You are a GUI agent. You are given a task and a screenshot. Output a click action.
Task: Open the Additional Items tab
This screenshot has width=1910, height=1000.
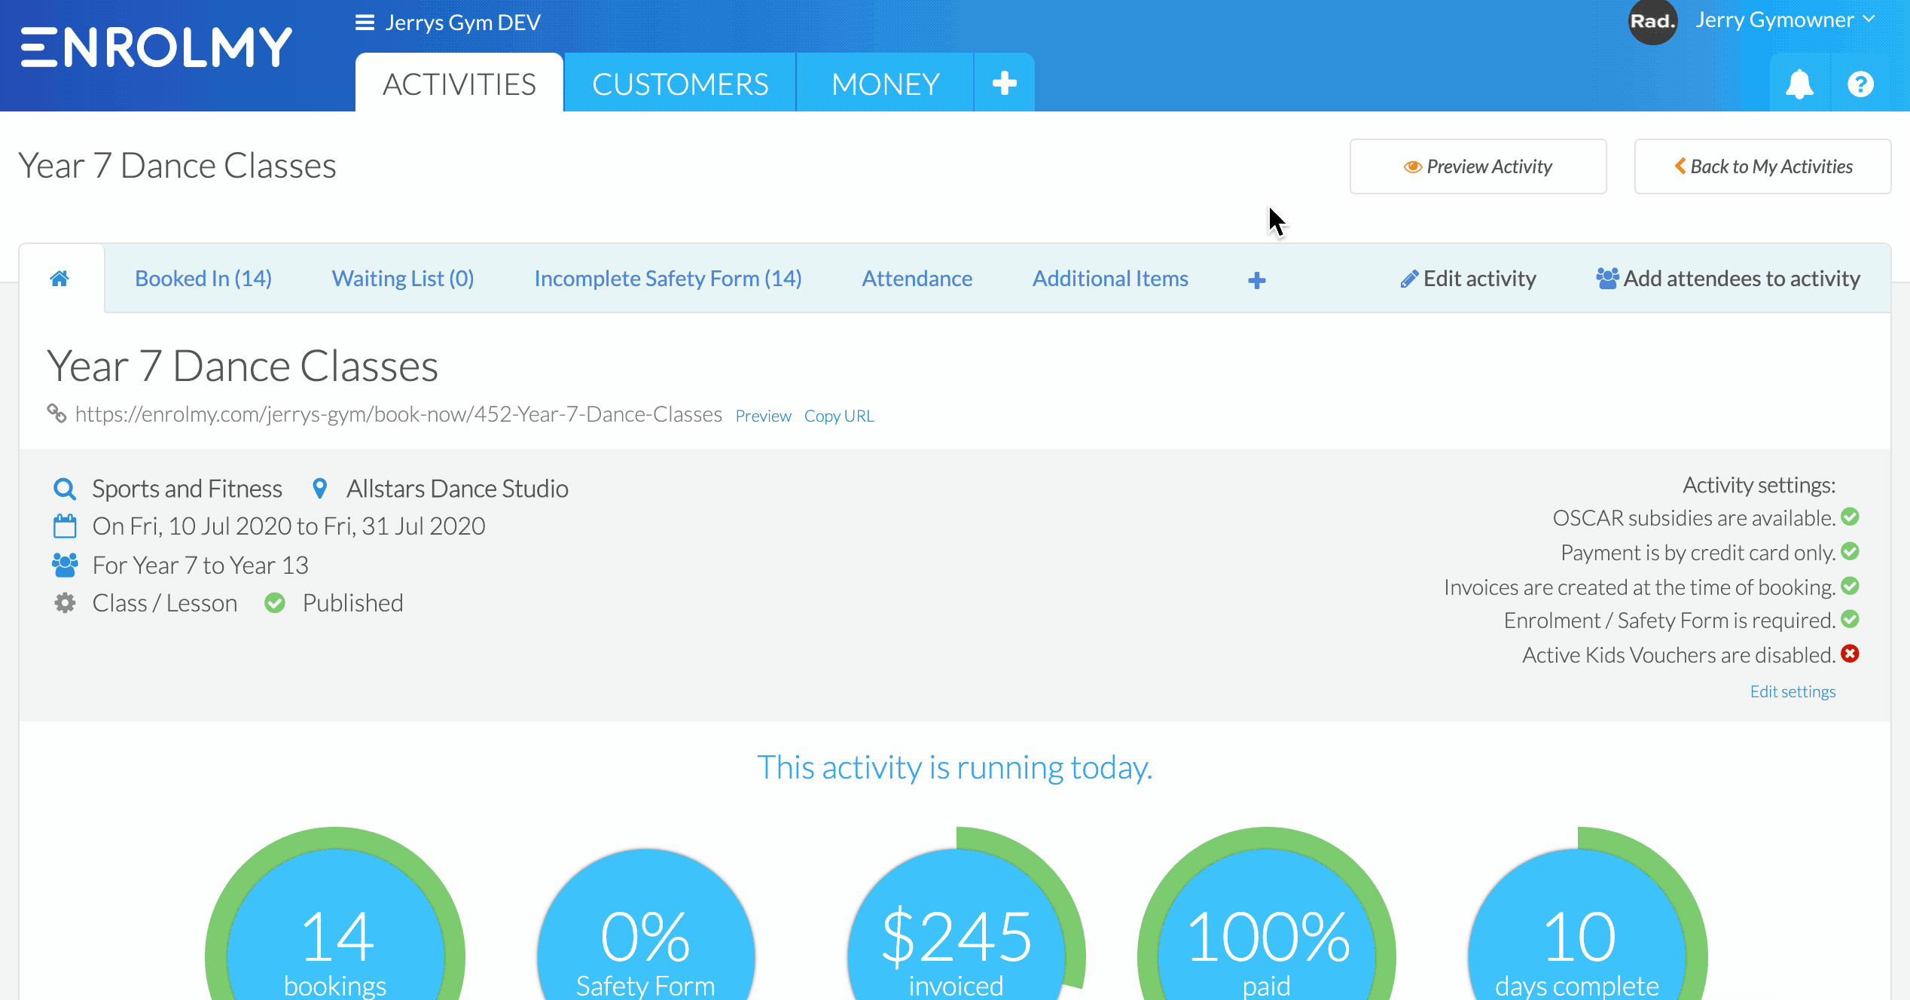pos(1110,279)
